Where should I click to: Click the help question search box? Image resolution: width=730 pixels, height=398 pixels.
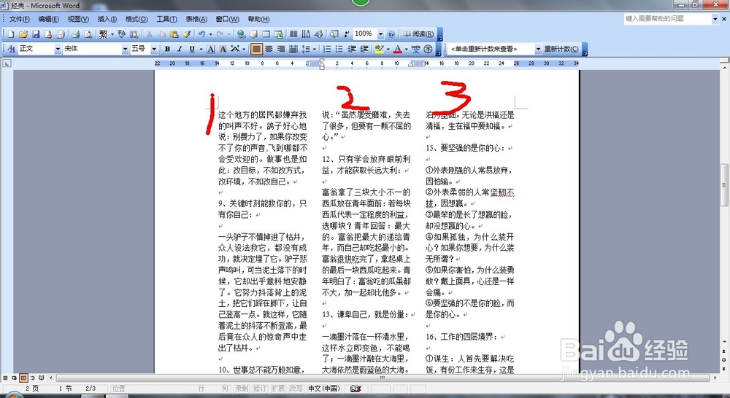point(668,19)
